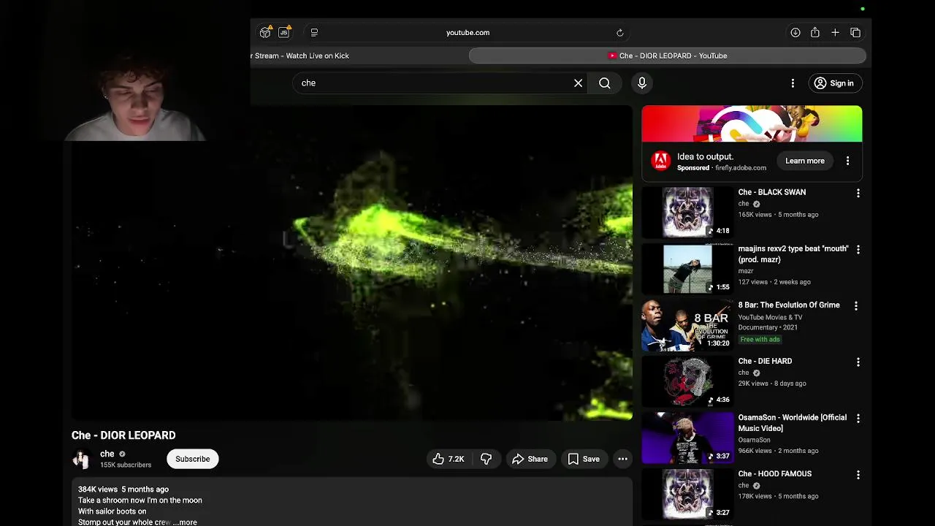Click Che - HOOD FAMOUS title

[x=774, y=473]
